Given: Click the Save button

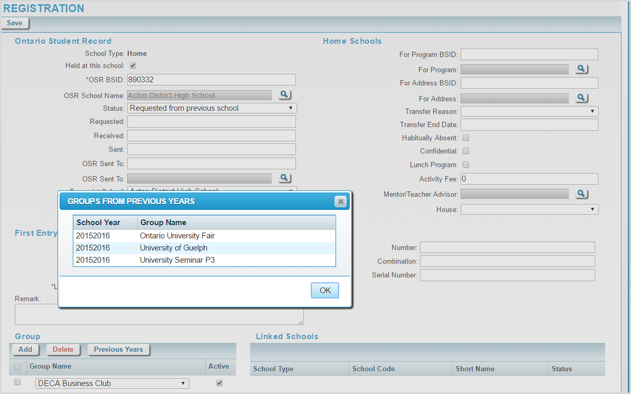Looking at the screenshot, I should pyautogui.click(x=15, y=23).
